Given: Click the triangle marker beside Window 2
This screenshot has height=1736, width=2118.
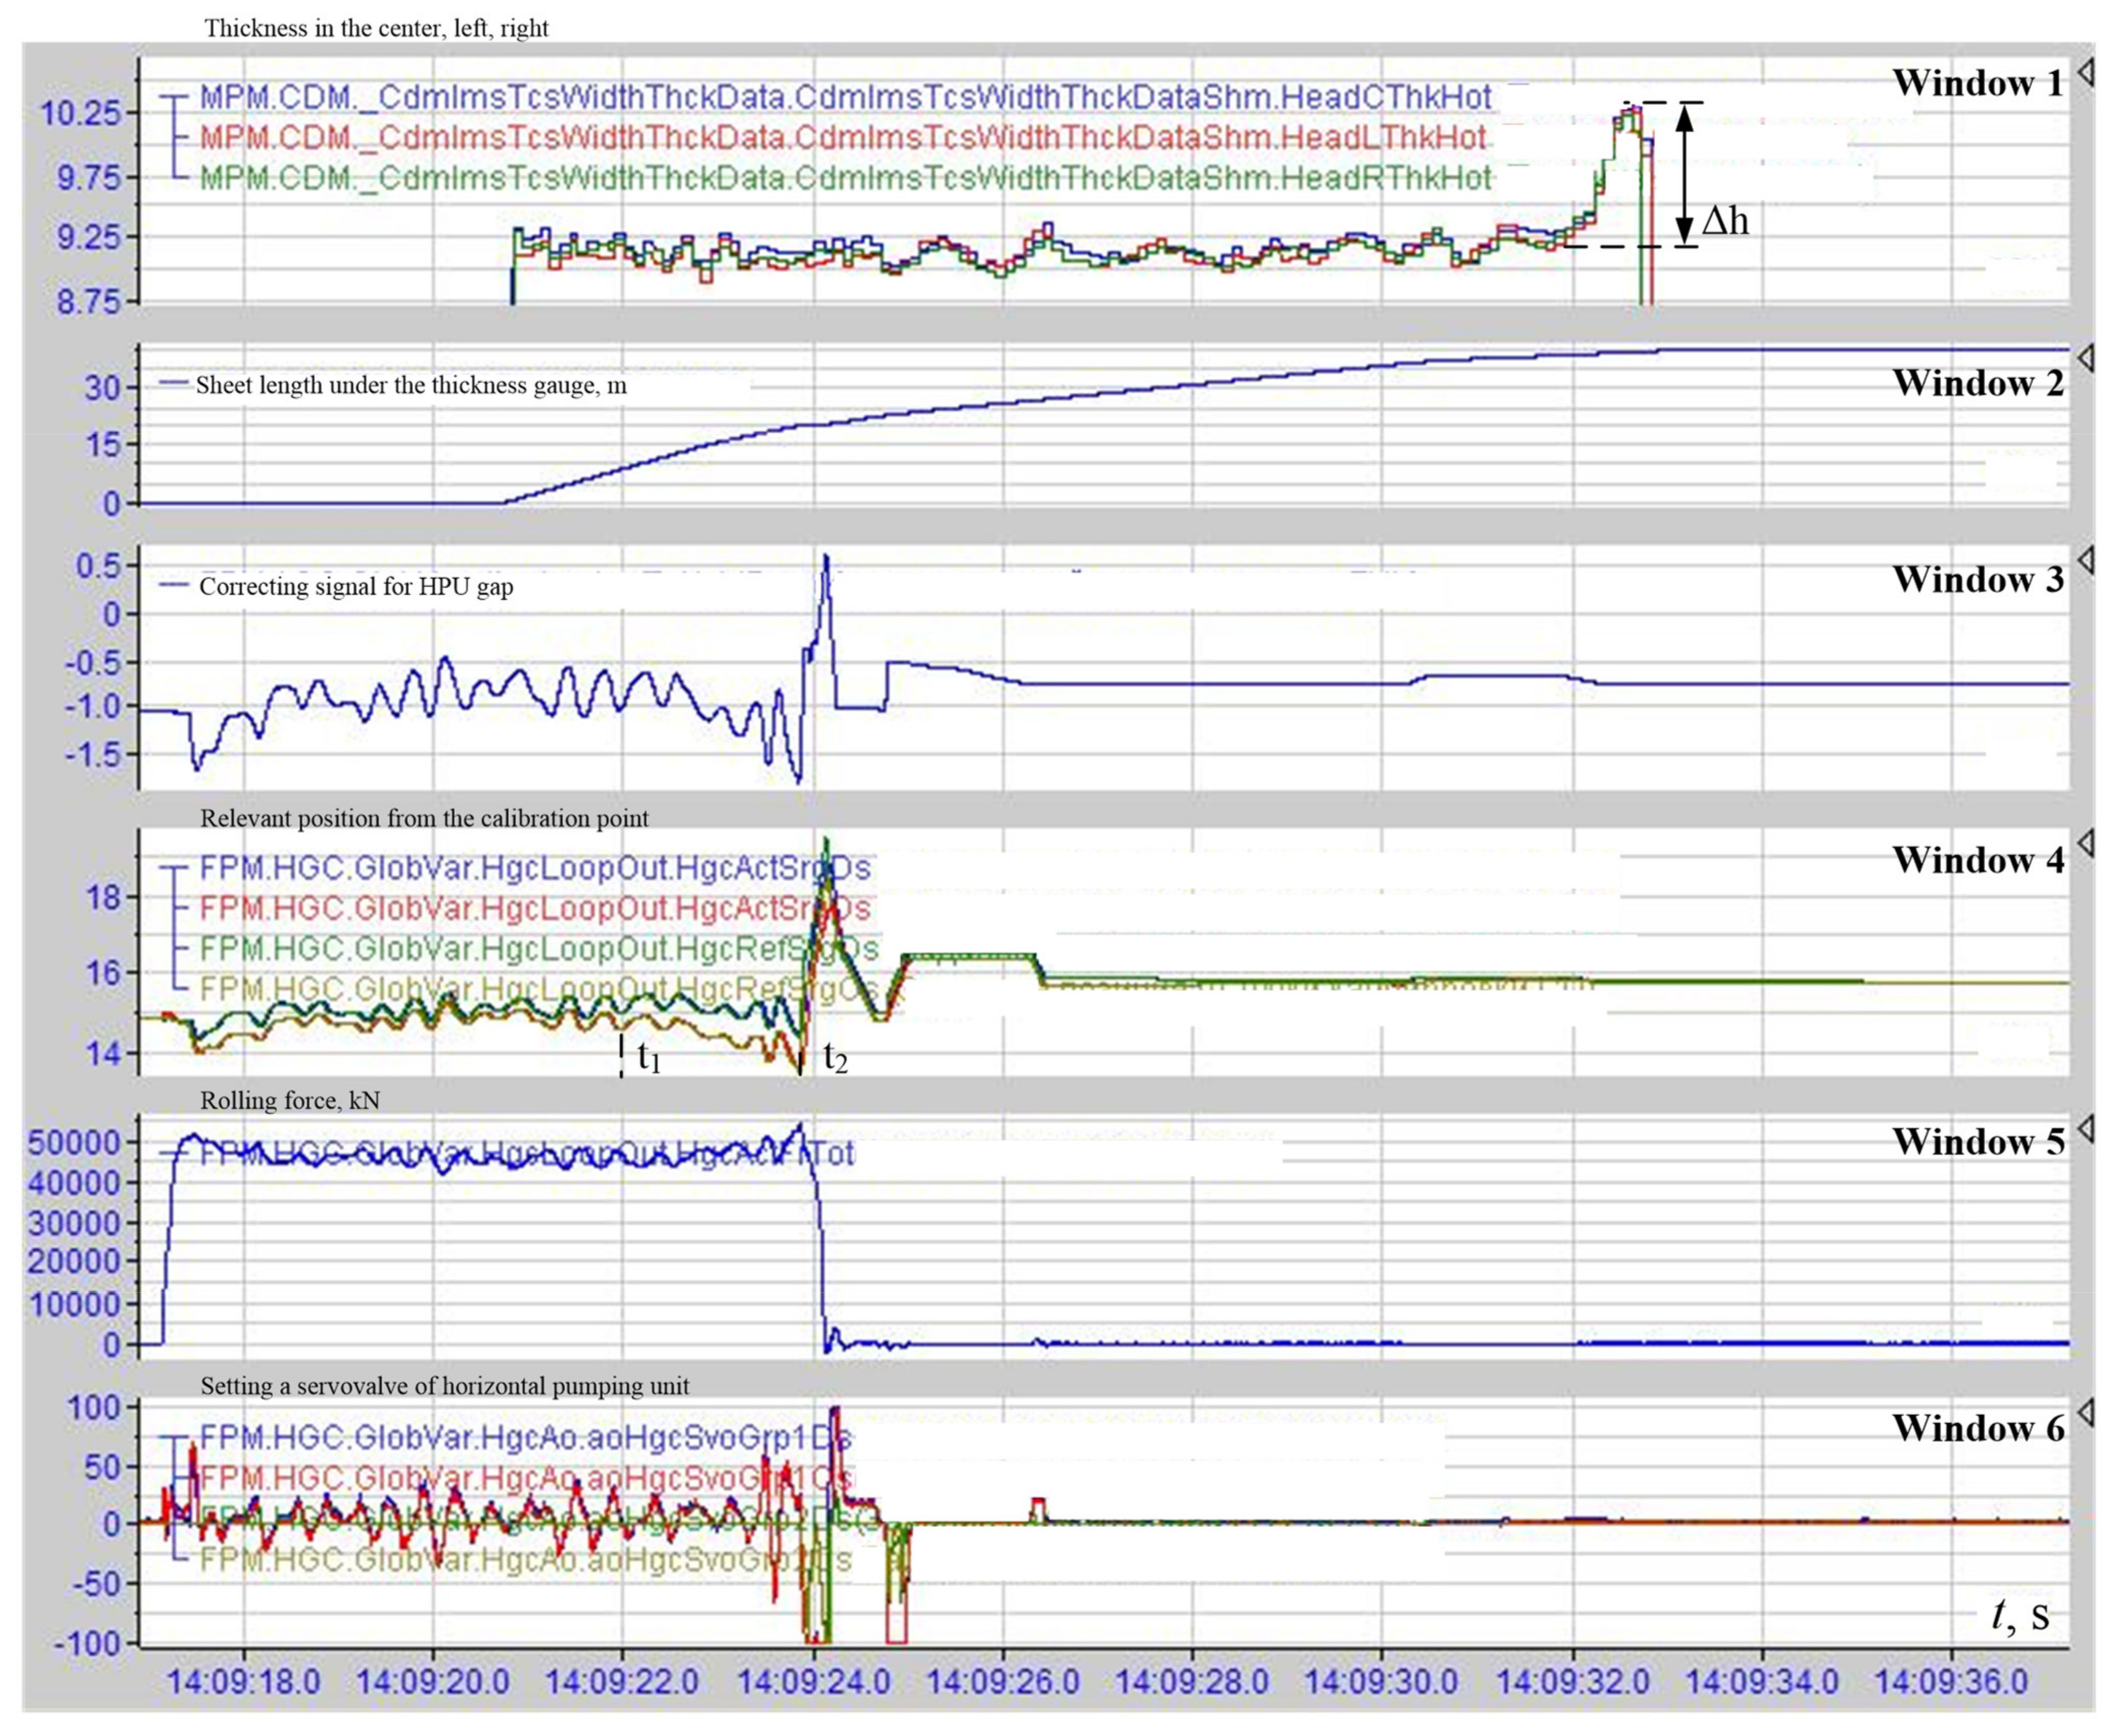Looking at the screenshot, I should pos(2086,358).
